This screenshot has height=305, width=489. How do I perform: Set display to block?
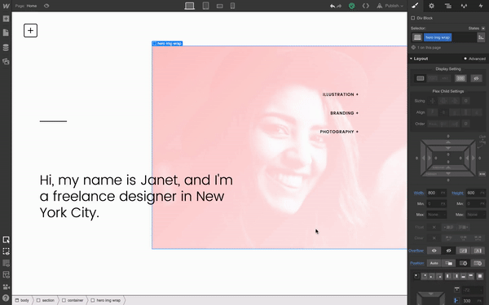(421, 78)
